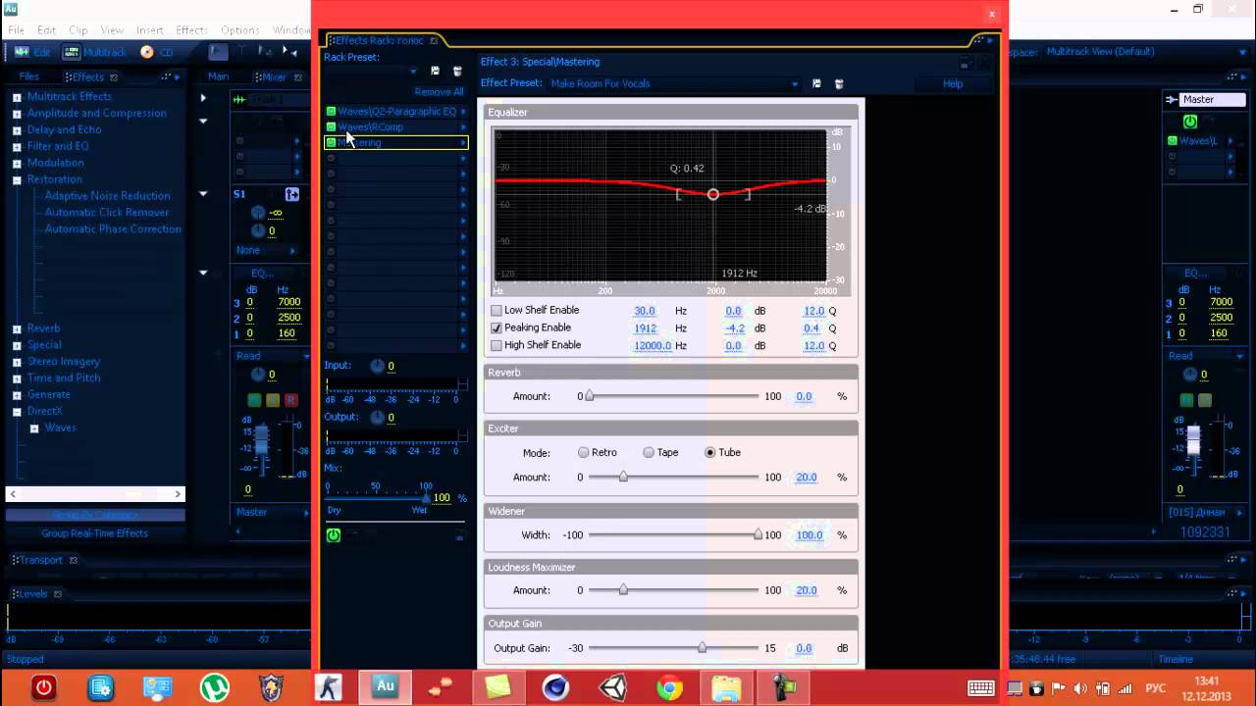Open the Rack Preset dropdown
1256x706 pixels.
click(413, 72)
